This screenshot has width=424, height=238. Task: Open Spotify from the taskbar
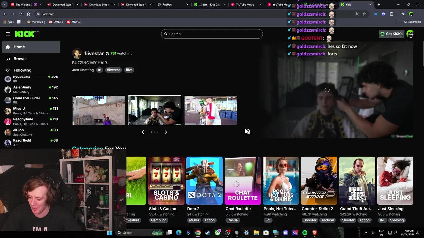305,233
